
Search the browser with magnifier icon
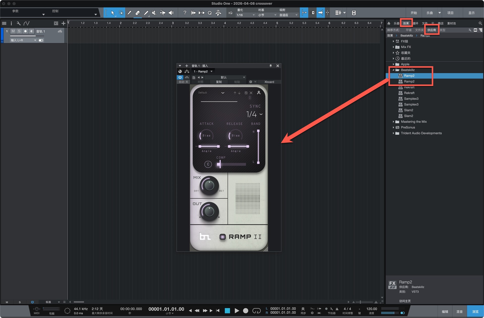(x=480, y=23)
